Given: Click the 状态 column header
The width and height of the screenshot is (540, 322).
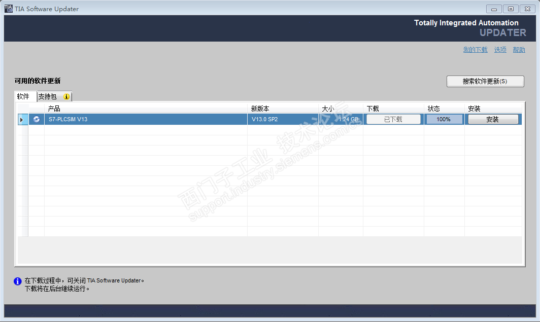Looking at the screenshot, I should coord(444,109).
